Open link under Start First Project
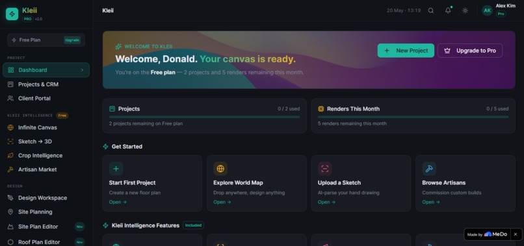 pos(118,202)
